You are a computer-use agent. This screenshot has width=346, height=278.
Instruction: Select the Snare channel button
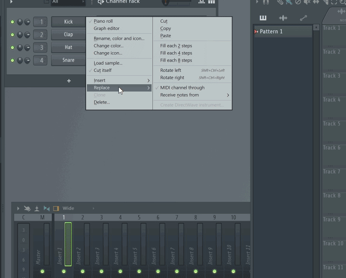pyautogui.click(x=69, y=60)
